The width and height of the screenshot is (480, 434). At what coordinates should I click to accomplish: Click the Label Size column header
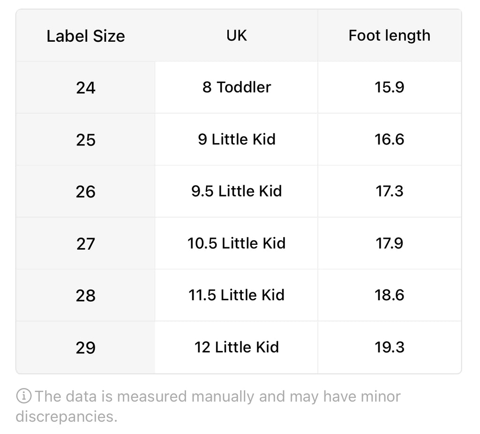pyautogui.click(x=86, y=36)
